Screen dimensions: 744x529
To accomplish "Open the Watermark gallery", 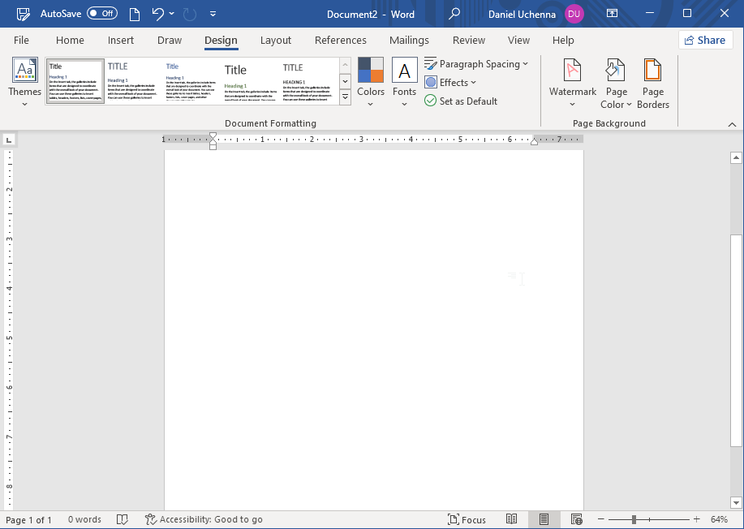I will click(x=572, y=81).
